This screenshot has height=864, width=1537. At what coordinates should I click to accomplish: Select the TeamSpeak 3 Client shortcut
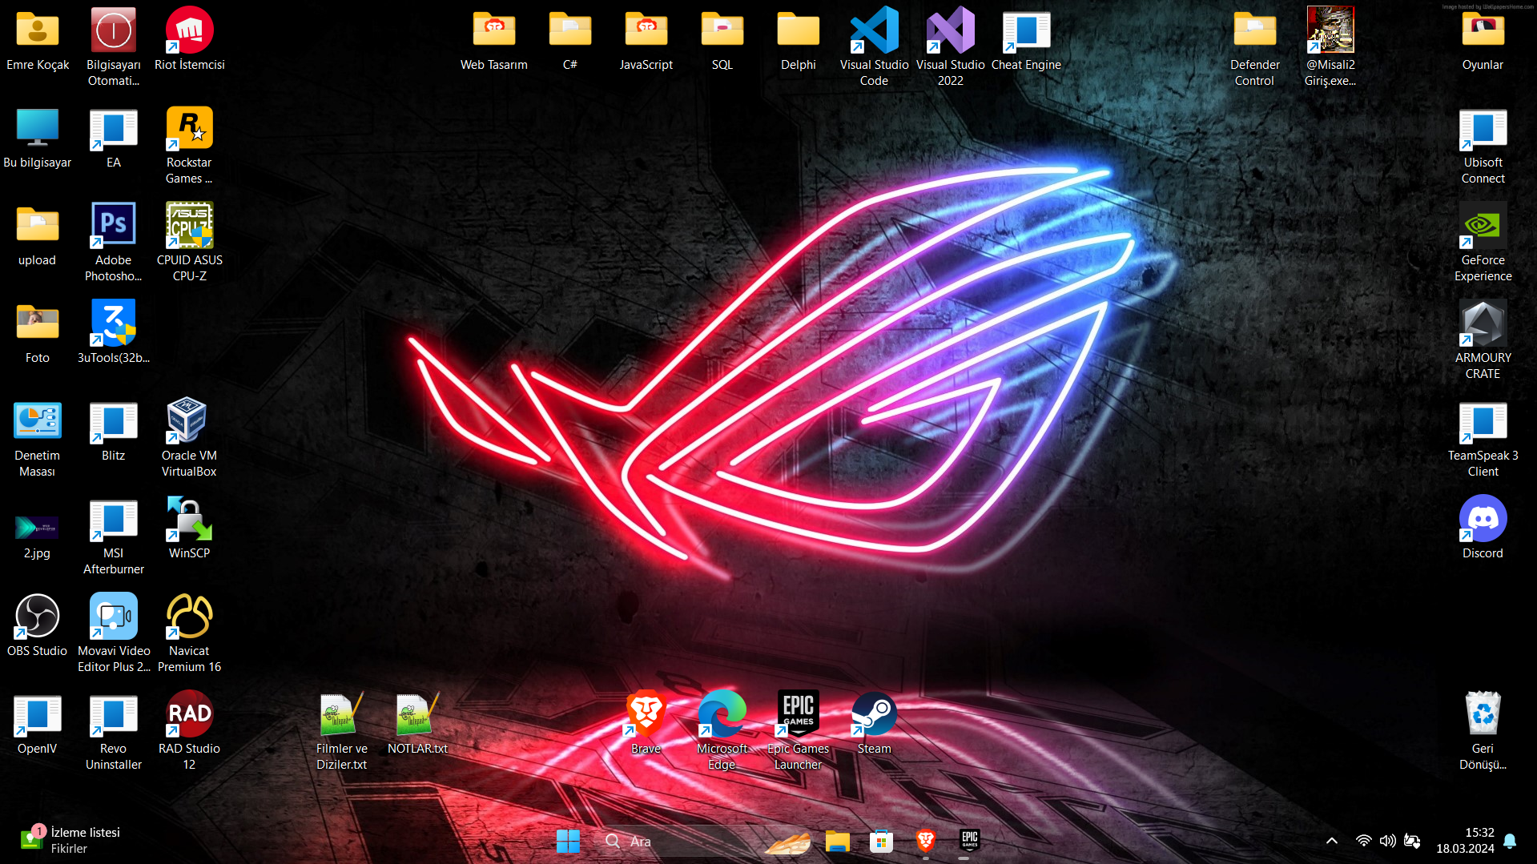[1483, 439]
